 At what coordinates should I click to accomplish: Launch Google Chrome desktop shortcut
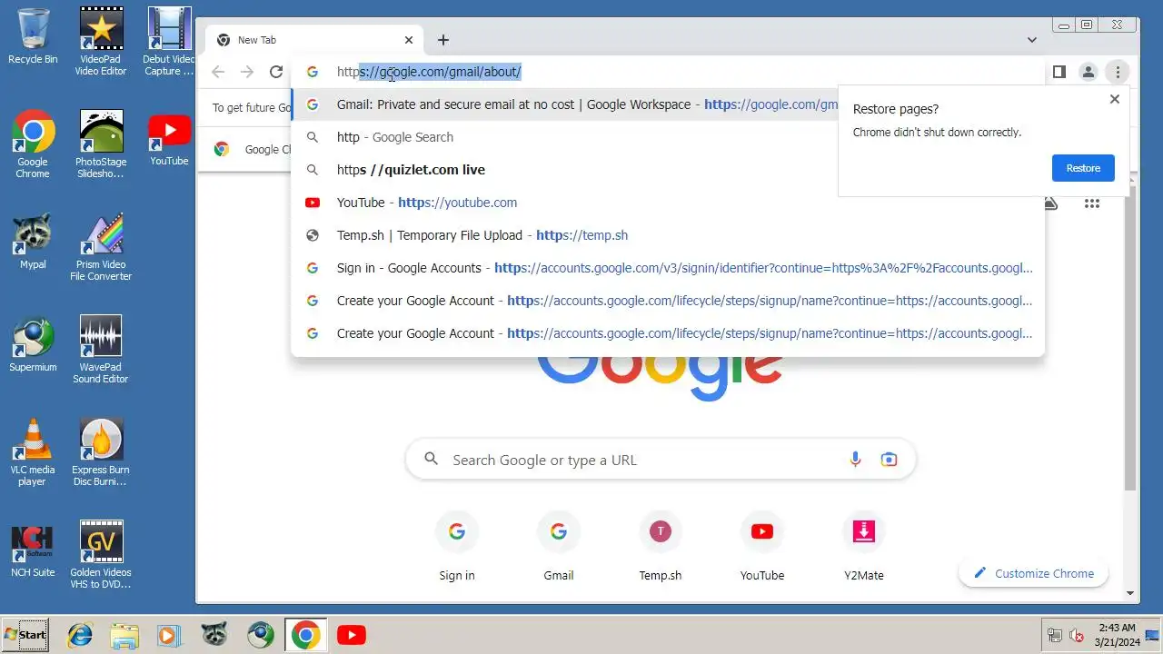(x=33, y=144)
